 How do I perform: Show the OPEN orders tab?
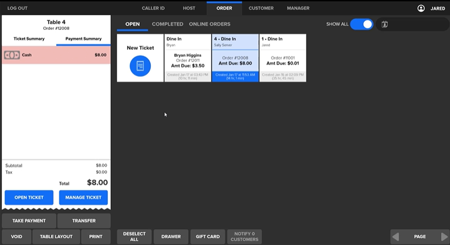(133, 25)
